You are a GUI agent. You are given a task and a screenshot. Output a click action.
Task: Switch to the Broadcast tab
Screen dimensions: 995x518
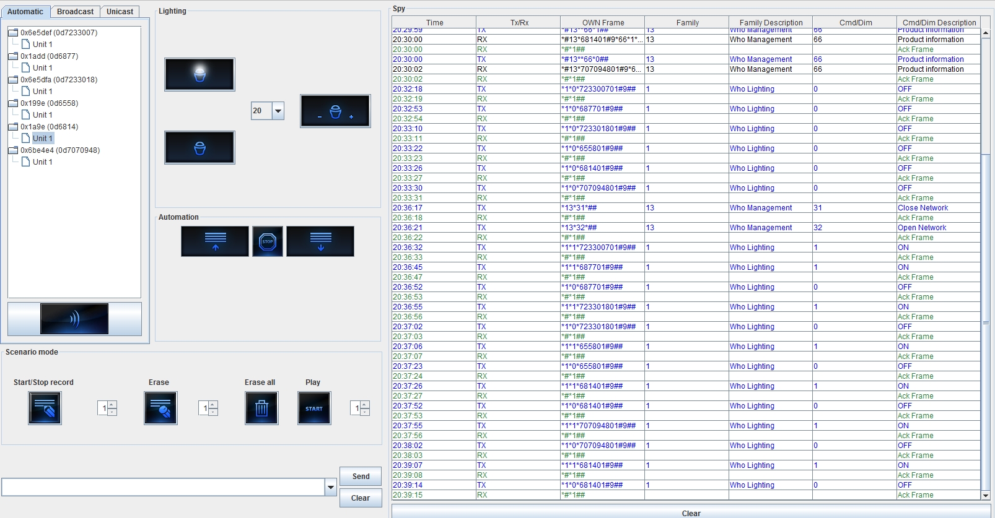(75, 12)
